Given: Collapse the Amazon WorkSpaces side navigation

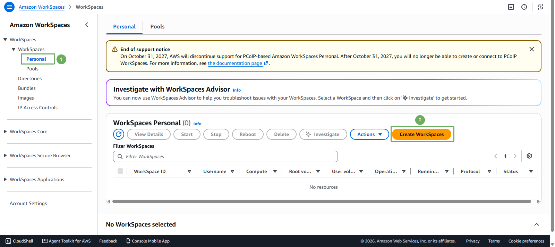Looking at the screenshot, I should click(87, 25).
